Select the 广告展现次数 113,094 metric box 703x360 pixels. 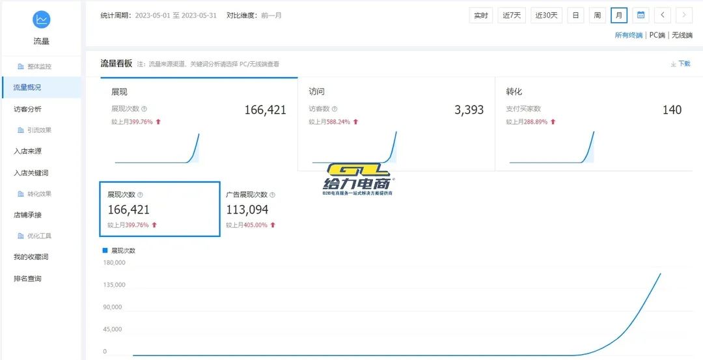pos(251,210)
